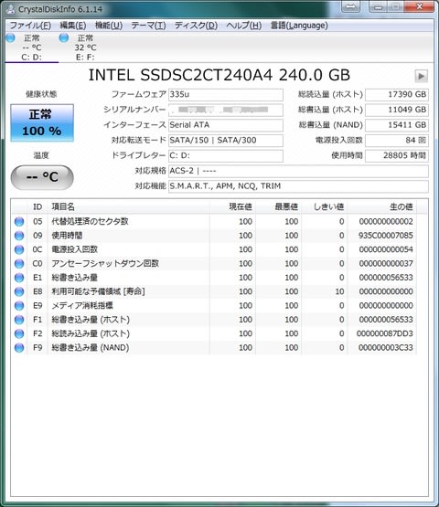This screenshot has height=507, width=439.
Task: Open the ファイル(F) menu
Action: tap(30, 26)
